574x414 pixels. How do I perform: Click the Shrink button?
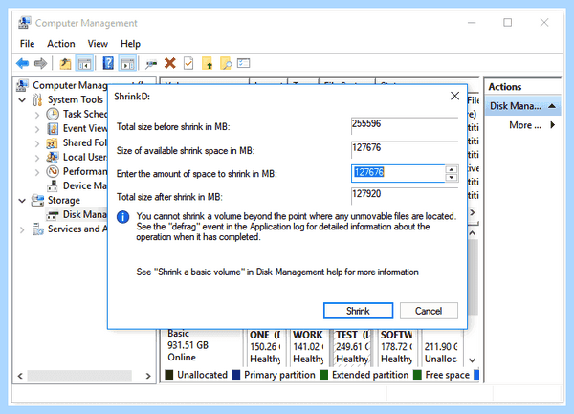pyautogui.click(x=358, y=311)
